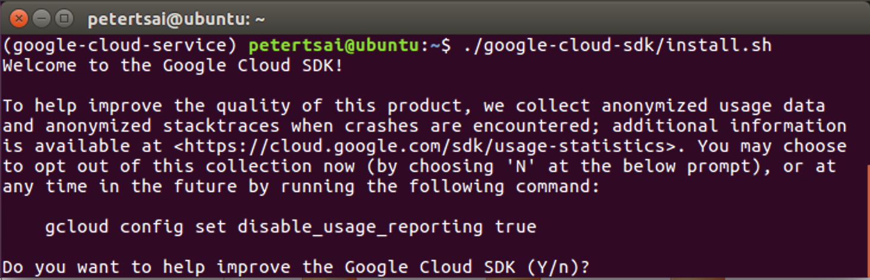
Task: Click the words 'anonymized stacktraces' in the output
Action: (162, 126)
